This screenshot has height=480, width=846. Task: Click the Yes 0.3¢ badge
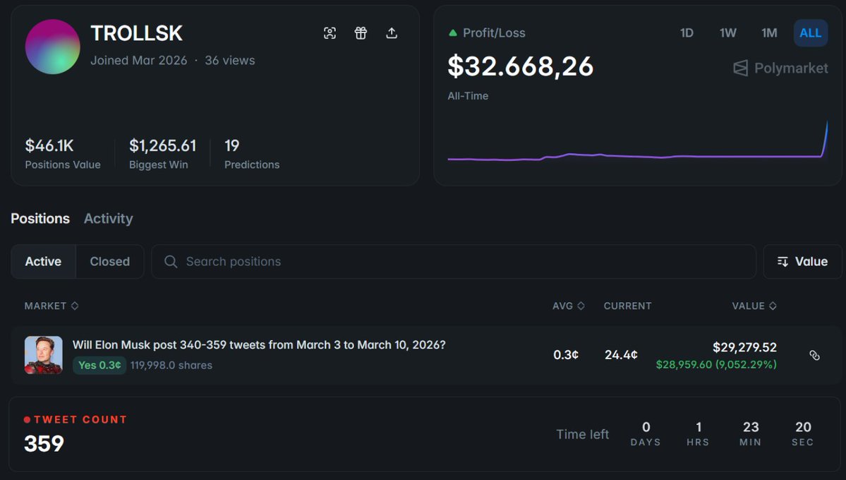click(x=99, y=365)
